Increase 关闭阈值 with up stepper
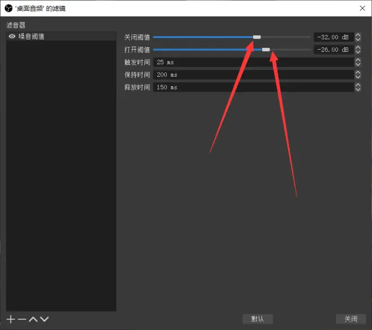This screenshot has width=372, height=330. pos(358,35)
